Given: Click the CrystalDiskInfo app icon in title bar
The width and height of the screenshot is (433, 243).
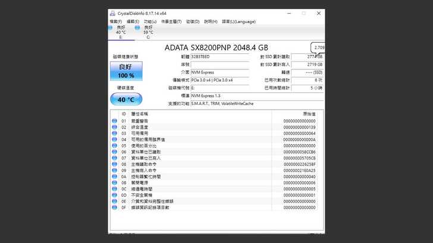Looking at the screenshot, I should tap(113, 13).
